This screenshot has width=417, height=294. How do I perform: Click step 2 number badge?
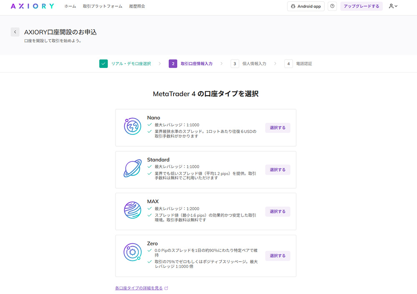click(173, 64)
